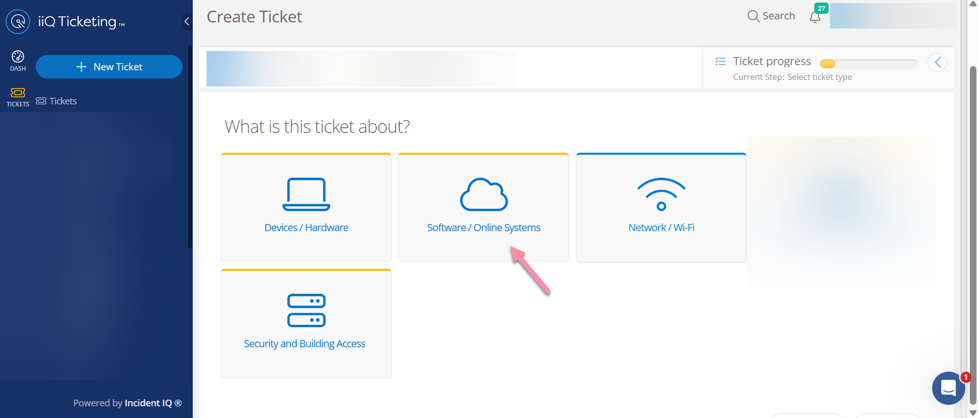This screenshot has height=418, width=978.
Task: Open the chat support bubble
Action: (x=948, y=388)
